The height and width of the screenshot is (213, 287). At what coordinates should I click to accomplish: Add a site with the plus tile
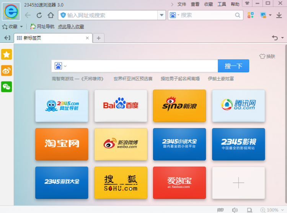[x=238, y=183]
